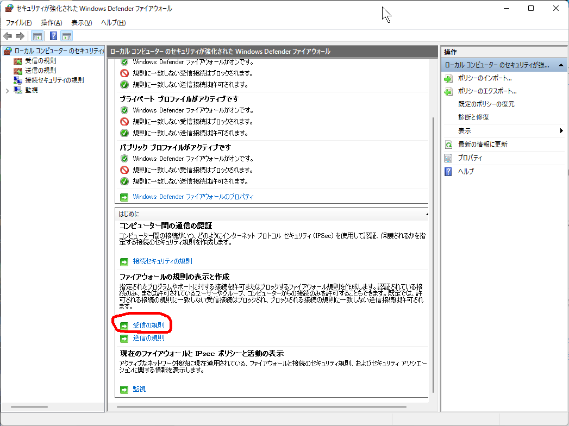This screenshot has height=426, width=569.
Task: Expand the 監視 tree node chevron
Action: (7, 90)
